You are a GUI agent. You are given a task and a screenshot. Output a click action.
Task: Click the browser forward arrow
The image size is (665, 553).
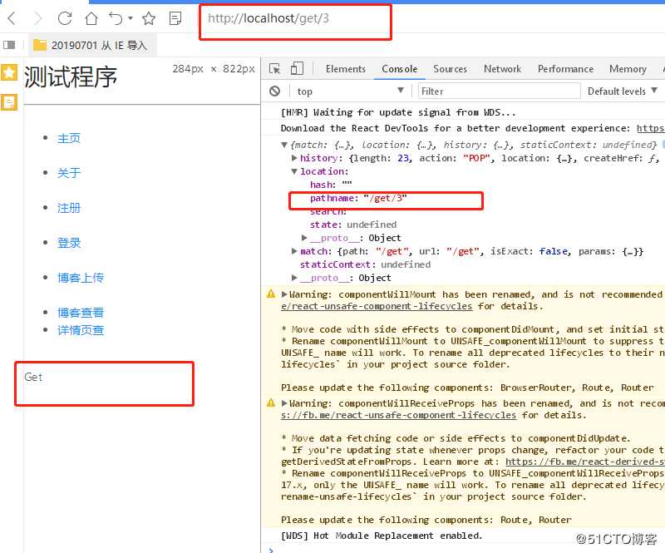click(x=38, y=18)
